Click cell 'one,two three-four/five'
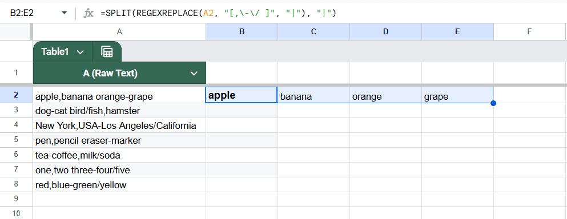This screenshot has width=567, height=219. click(119, 170)
